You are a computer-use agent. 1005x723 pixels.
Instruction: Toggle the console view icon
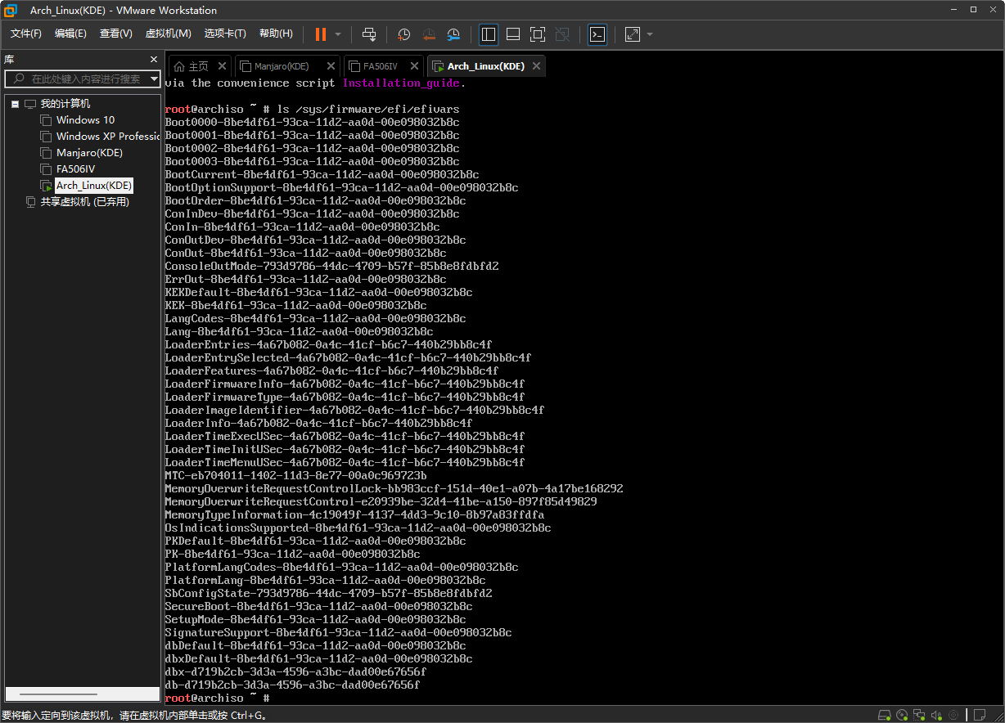tap(597, 34)
